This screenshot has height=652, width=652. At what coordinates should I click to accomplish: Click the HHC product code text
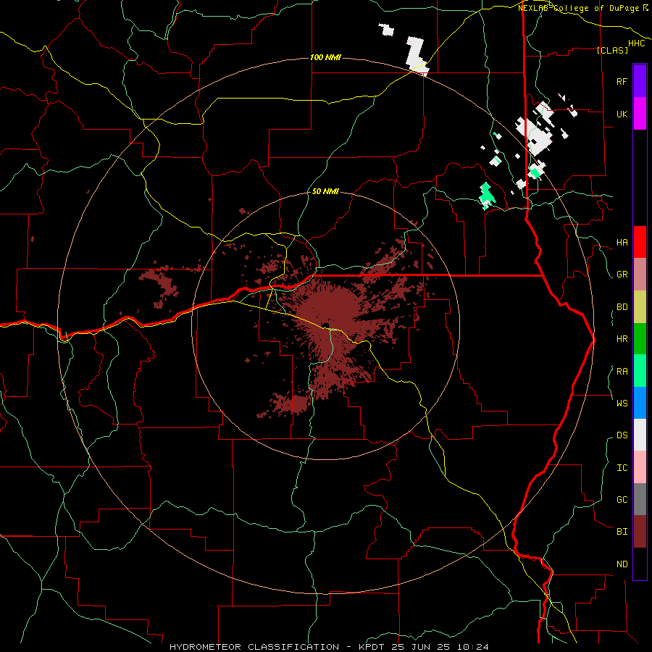tap(636, 43)
